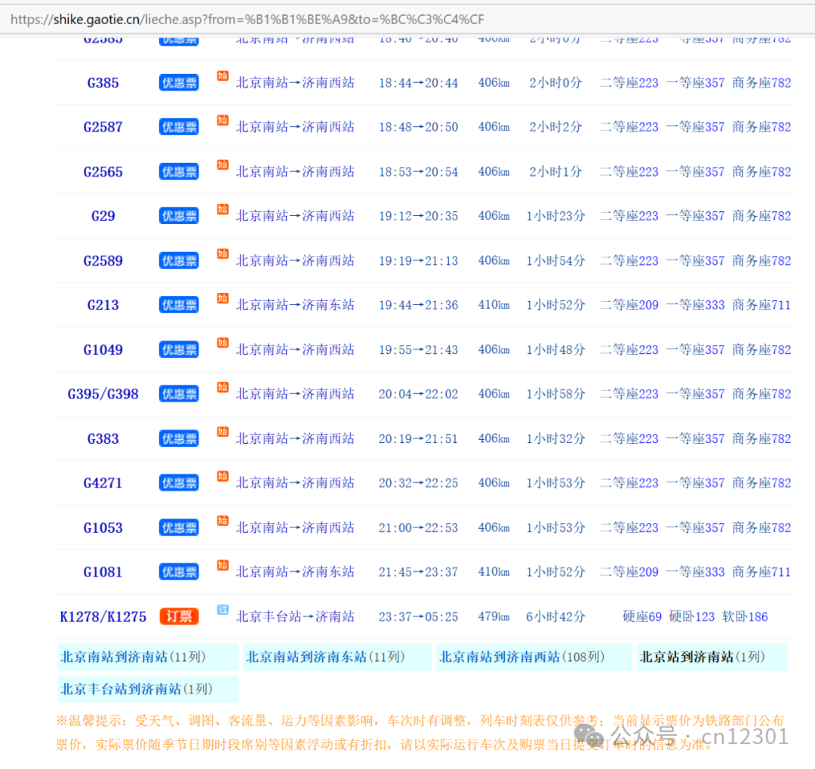Open train G1081 details link
The height and width of the screenshot is (769, 815).
[103, 572]
